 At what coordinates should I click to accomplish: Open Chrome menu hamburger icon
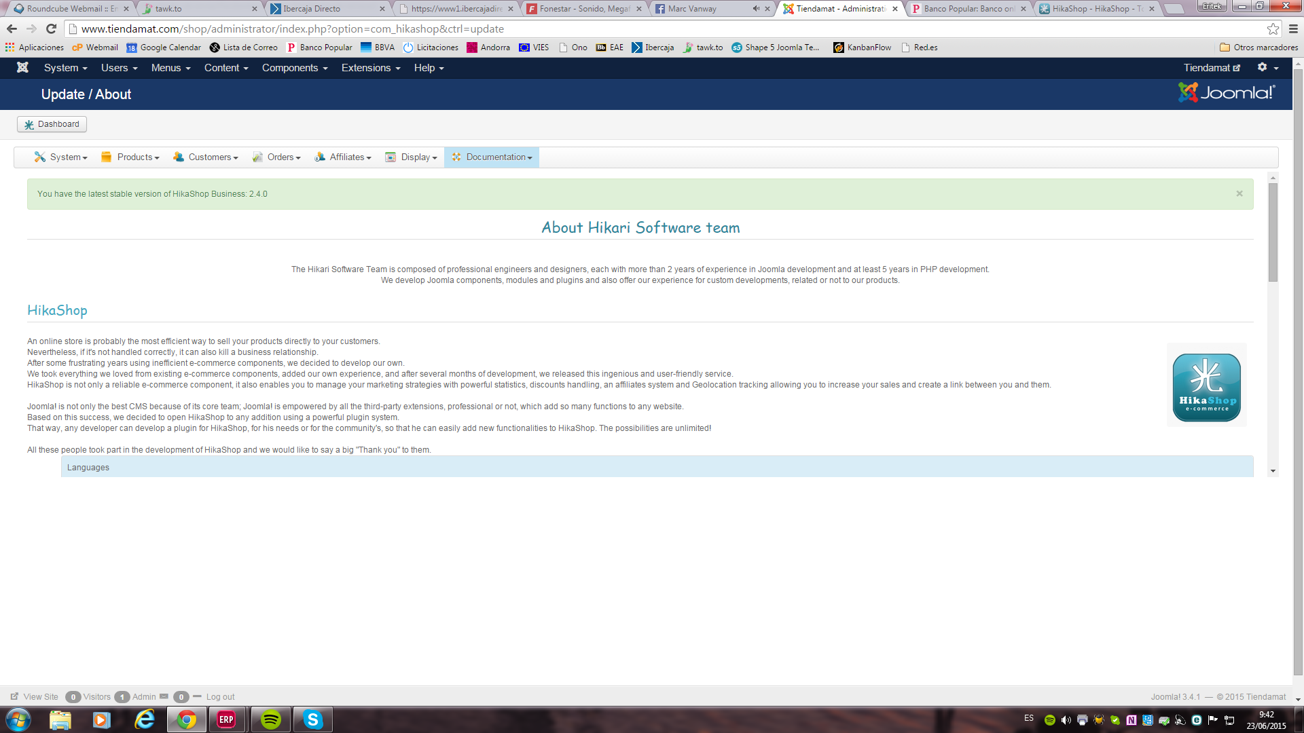point(1293,29)
